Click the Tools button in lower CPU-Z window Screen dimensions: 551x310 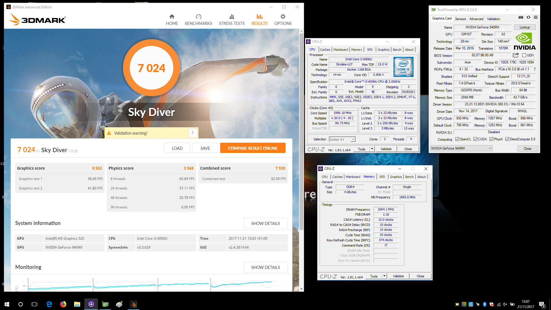[x=374, y=276]
